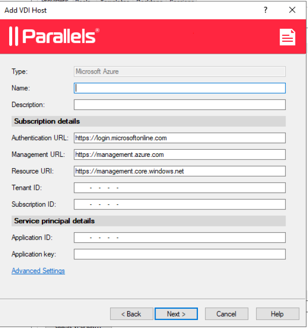The height and width of the screenshot is (328, 308).
Task: Cancel adding the VDI host
Action: [226, 314]
